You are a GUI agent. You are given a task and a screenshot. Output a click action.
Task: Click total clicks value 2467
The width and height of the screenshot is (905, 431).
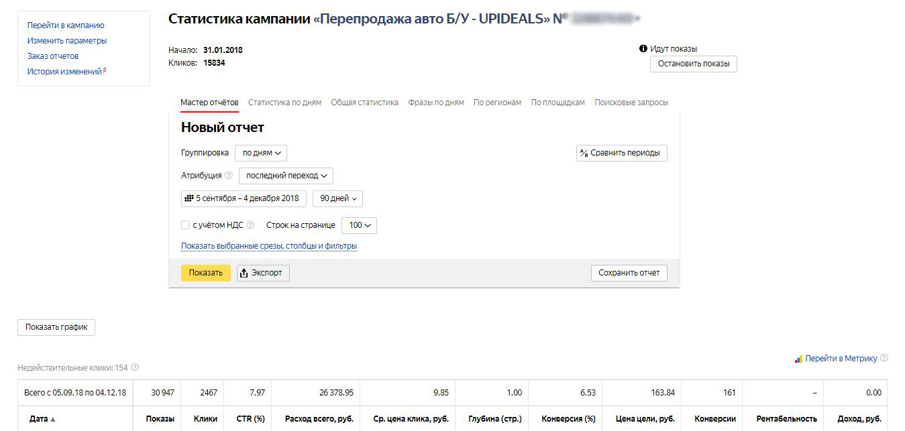(209, 393)
